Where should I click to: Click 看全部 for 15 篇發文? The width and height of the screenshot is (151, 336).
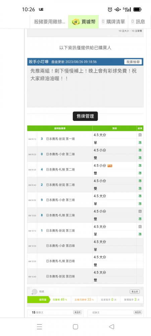(x=77, y=312)
